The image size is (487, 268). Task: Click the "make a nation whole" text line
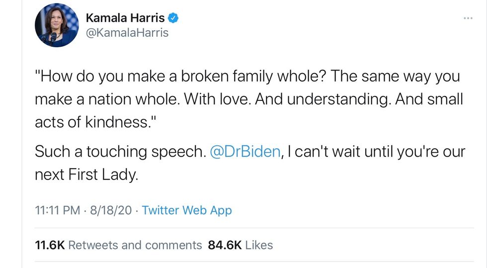(108, 99)
